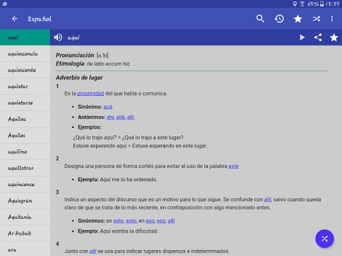Screen dimensions: 342x256
Task: Follow the este link in definition 2
Action: coord(233,166)
